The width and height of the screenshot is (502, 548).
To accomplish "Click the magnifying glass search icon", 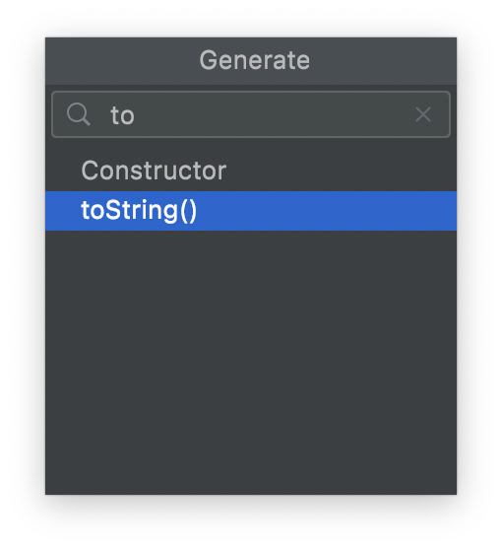I will (79, 114).
